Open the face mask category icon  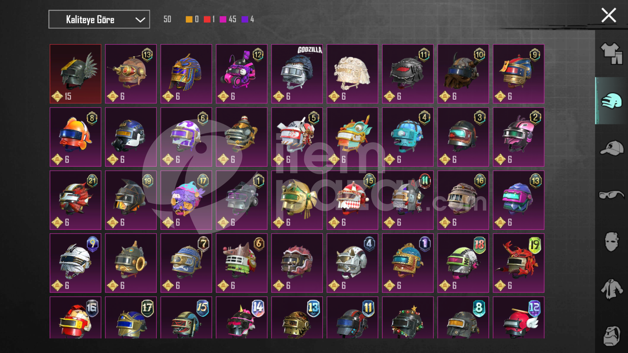coord(611,242)
